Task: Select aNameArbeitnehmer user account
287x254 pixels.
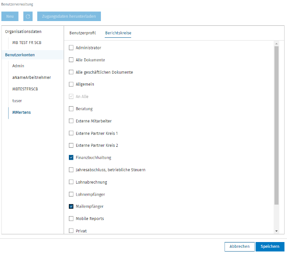Action: 32,77
